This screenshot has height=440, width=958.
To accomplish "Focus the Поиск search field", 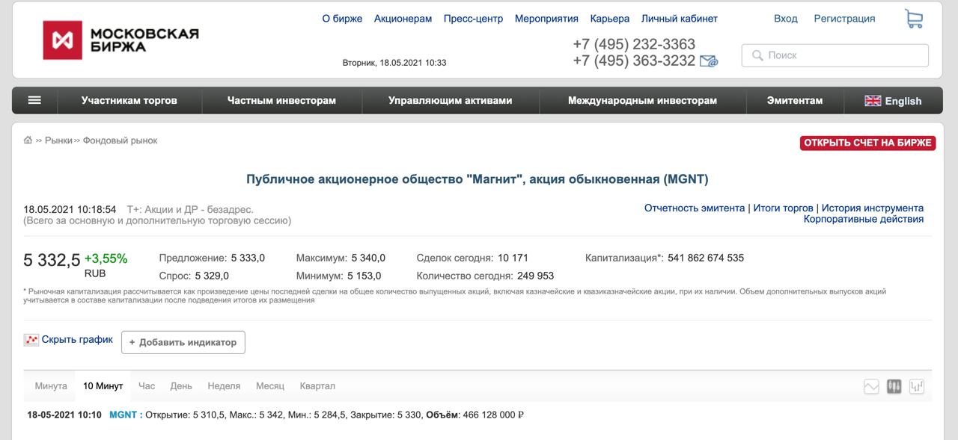I will [835, 55].
